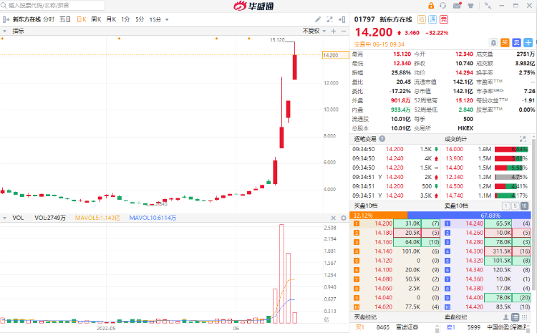Click the MAVOL5 legend label
537x333 pixels.
click(97, 218)
